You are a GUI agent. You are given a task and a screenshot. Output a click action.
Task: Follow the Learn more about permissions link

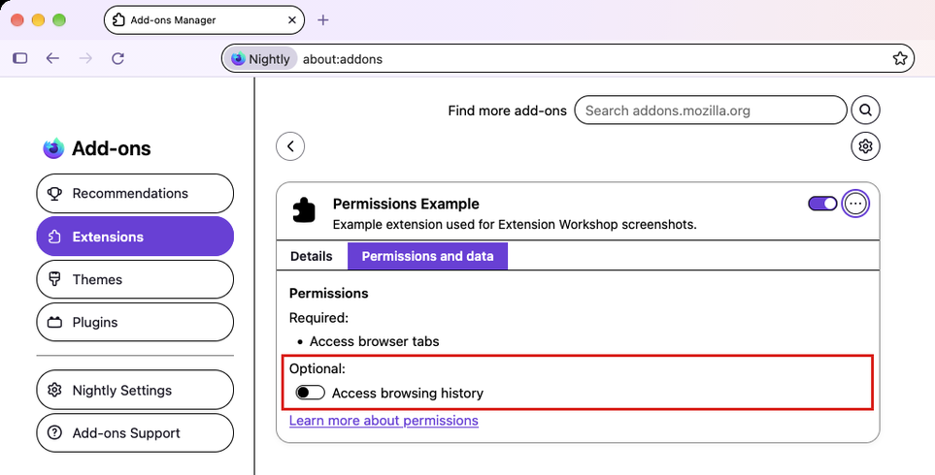[x=384, y=421]
